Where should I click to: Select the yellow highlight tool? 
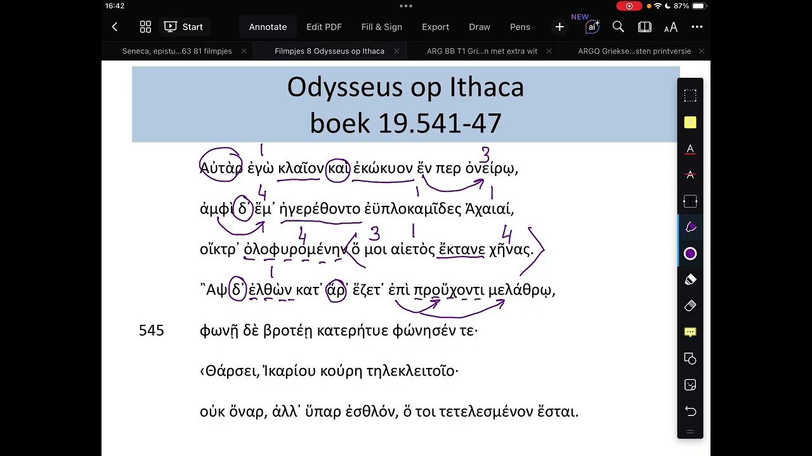pos(690,122)
